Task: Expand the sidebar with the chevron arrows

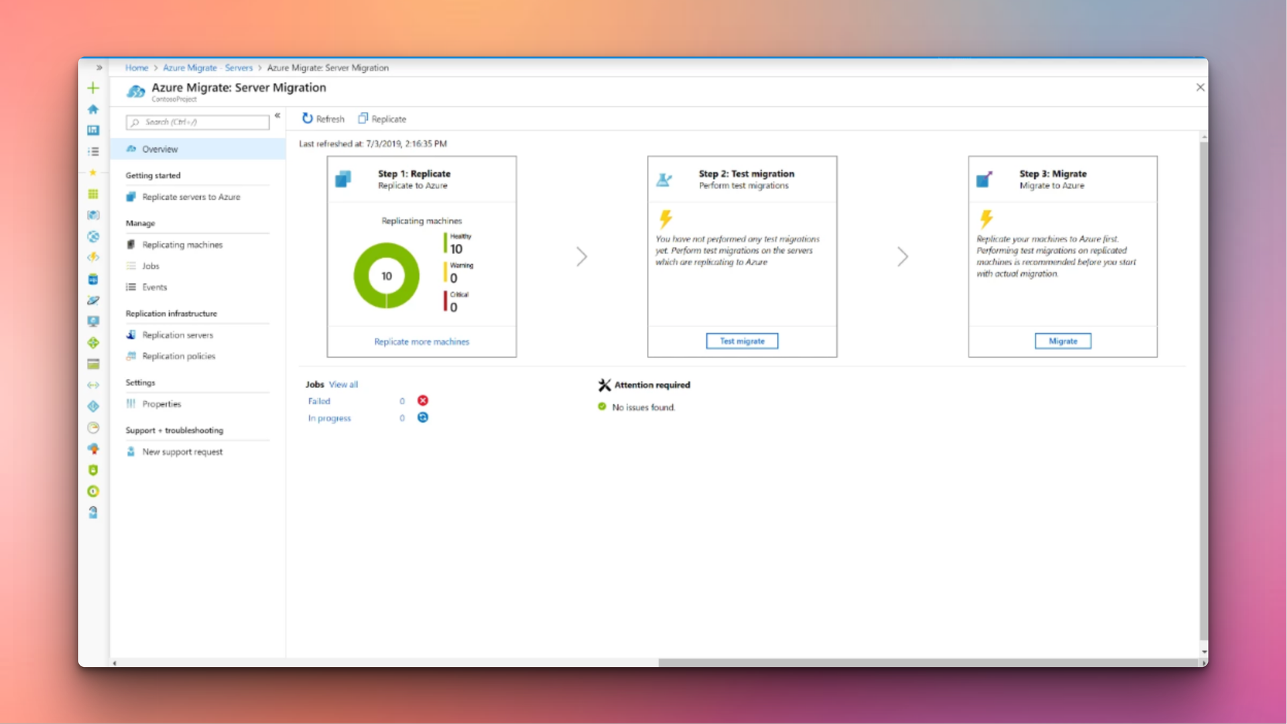Action: coord(99,68)
